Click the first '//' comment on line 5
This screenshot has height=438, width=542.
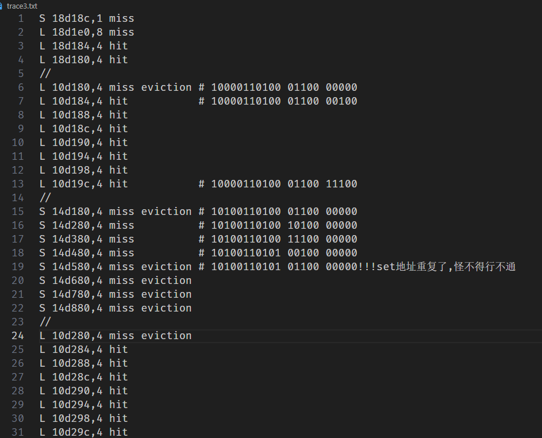pyautogui.click(x=45, y=74)
